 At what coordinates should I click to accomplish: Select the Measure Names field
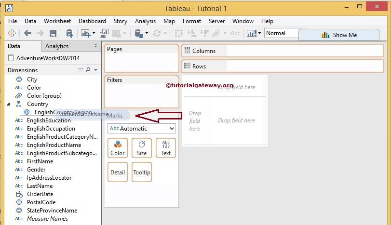47,219
